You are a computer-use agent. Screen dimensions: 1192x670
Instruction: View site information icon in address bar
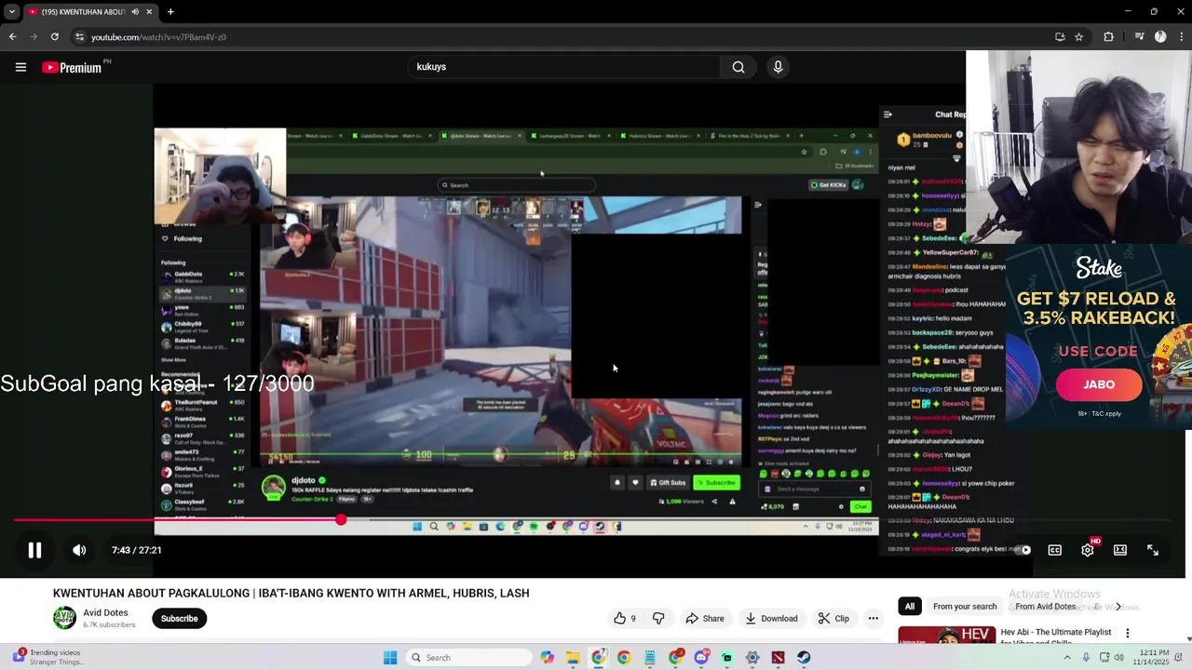pyautogui.click(x=80, y=37)
